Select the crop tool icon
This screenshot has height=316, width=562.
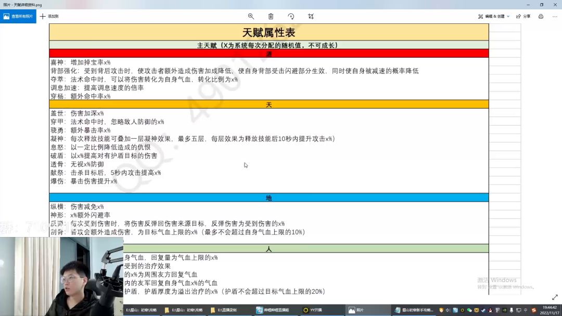[x=311, y=17]
